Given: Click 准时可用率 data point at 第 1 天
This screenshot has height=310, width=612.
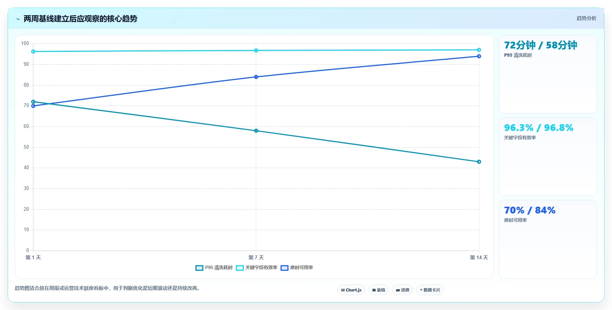Looking at the screenshot, I should point(33,106).
